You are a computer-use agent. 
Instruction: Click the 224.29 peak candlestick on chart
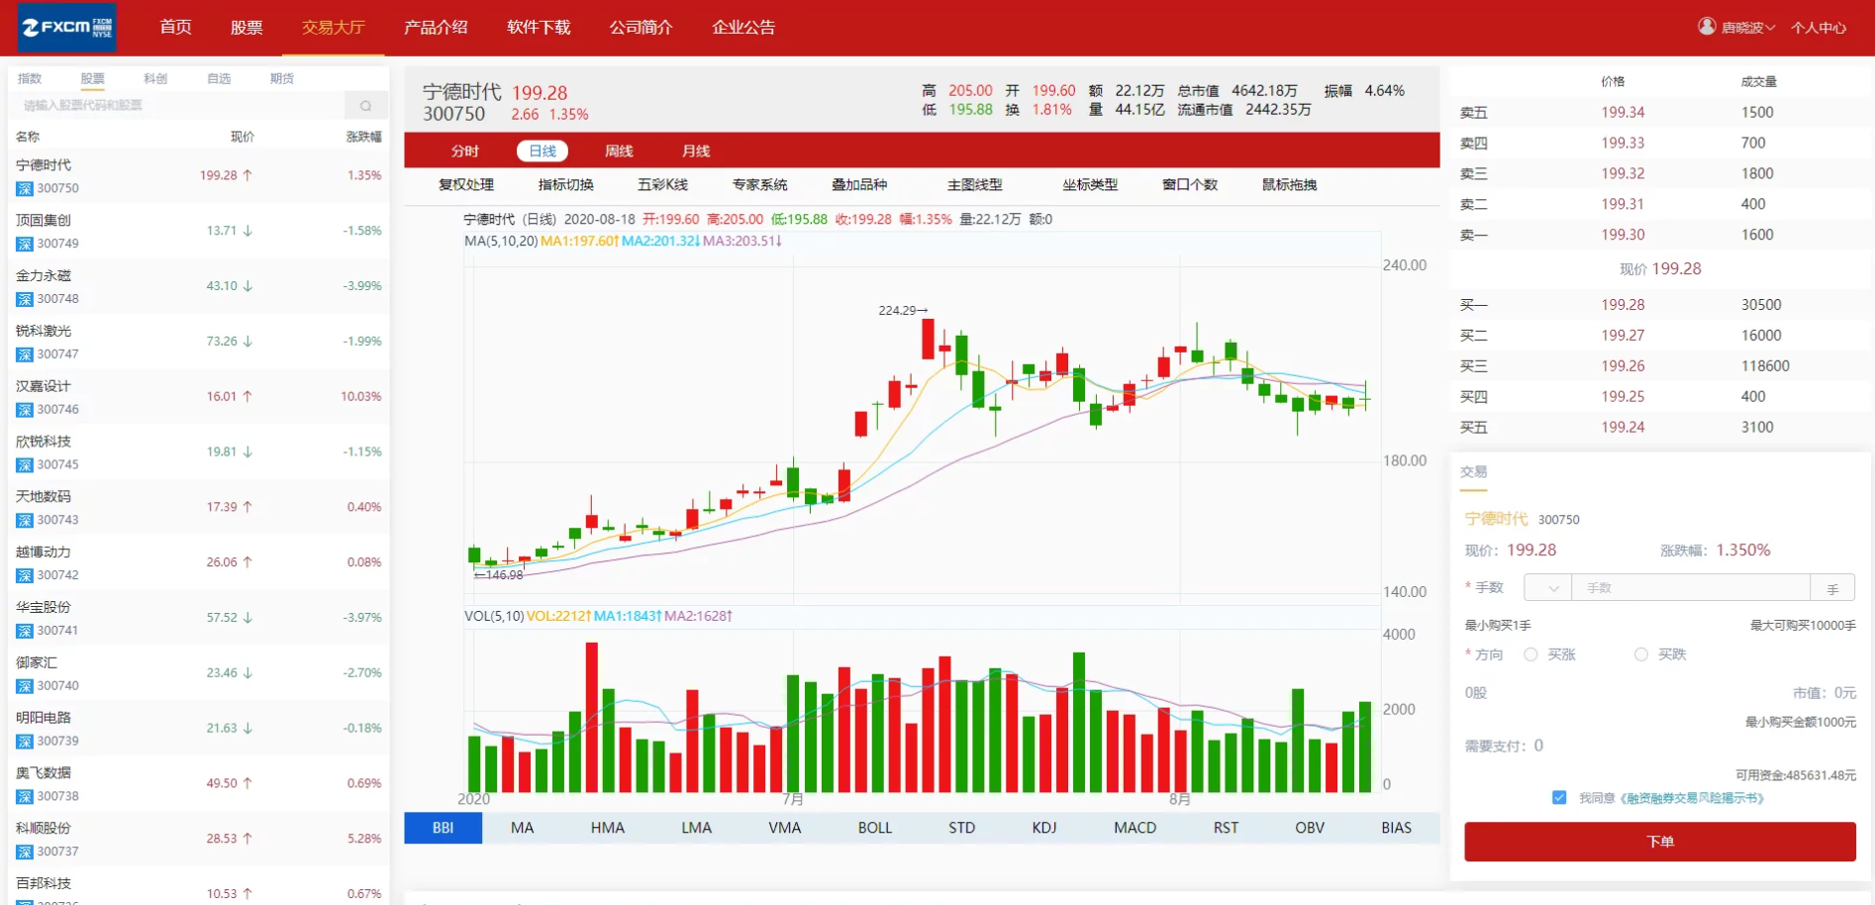tap(928, 338)
